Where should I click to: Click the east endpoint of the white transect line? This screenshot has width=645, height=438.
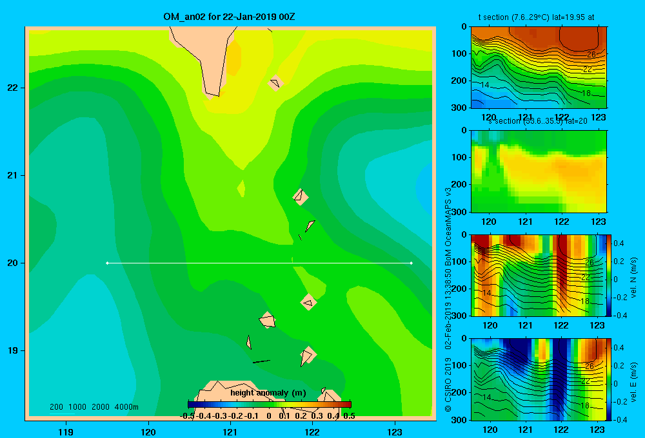pos(412,263)
